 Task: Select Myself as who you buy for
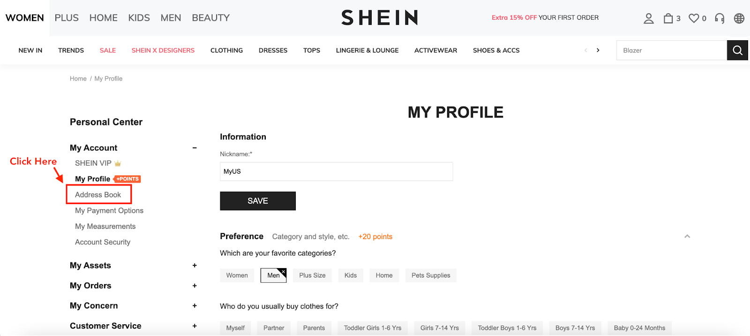235,328
